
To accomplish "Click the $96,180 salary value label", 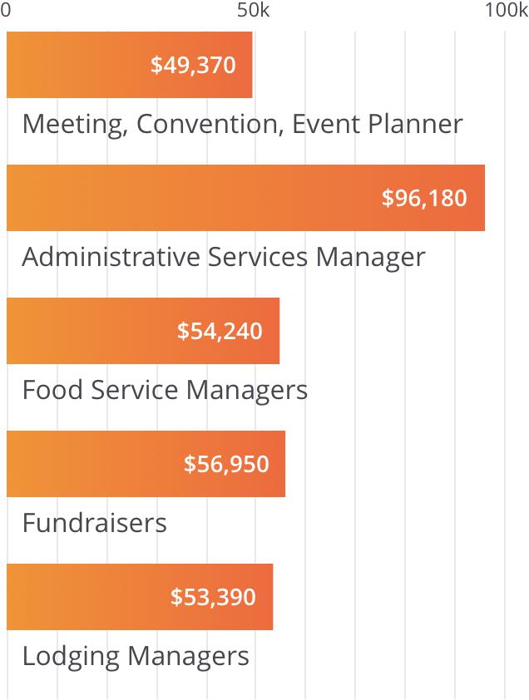I will click(424, 198).
